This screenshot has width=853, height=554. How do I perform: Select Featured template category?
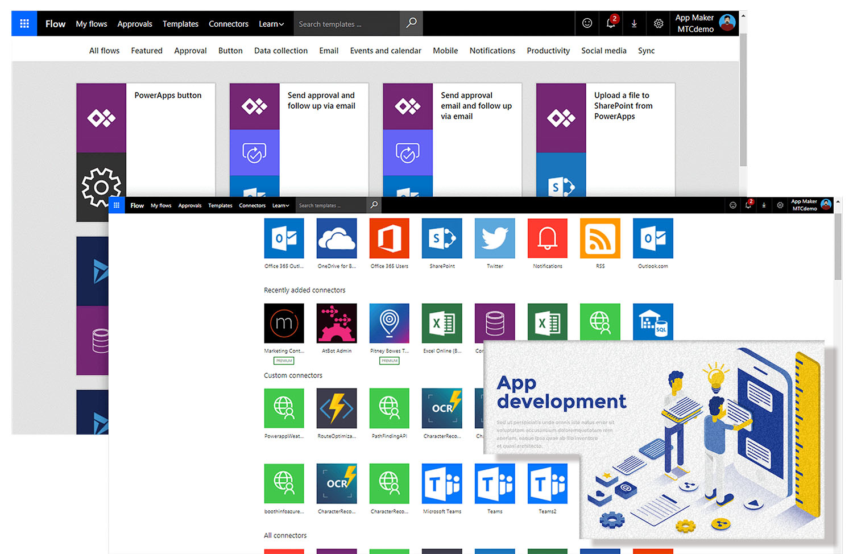(147, 51)
